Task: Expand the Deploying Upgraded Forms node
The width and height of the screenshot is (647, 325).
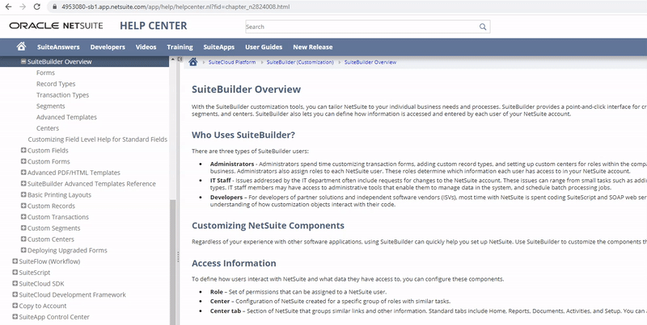Action: point(23,250)
